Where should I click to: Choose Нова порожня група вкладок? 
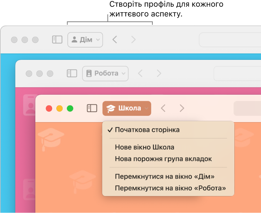[168, 159]
